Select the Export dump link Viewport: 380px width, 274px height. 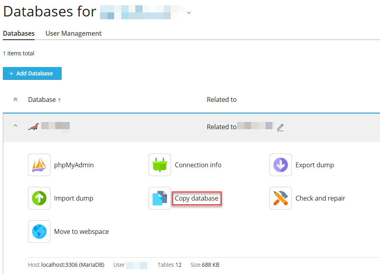[x=315, y=165]
